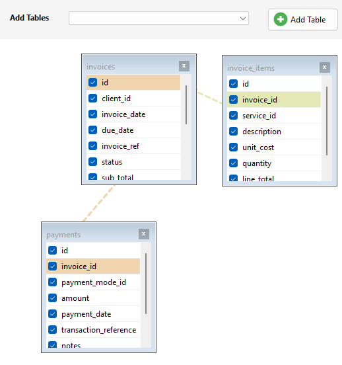Open the Add Tables dropdown

pos(158,18)
